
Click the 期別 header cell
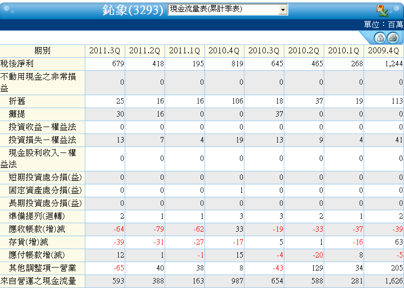(x=42, y=51)
